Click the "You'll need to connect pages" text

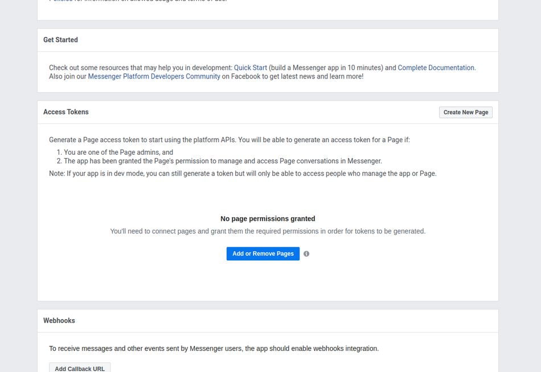268,232
